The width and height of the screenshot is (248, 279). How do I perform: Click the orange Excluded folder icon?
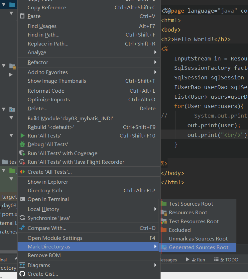[x=164, y=230]
